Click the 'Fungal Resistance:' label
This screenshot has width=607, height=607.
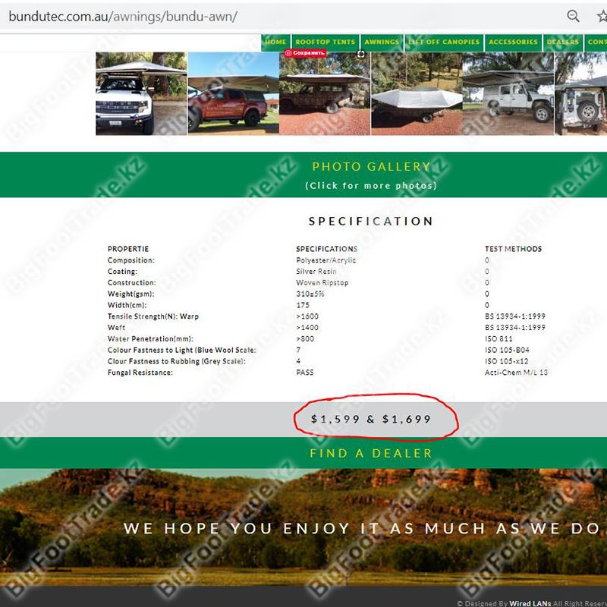click(140, 373)
